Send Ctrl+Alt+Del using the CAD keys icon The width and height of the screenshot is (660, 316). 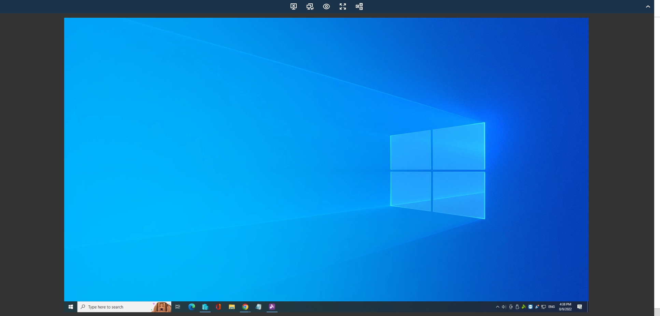click(x=359, y=6)
